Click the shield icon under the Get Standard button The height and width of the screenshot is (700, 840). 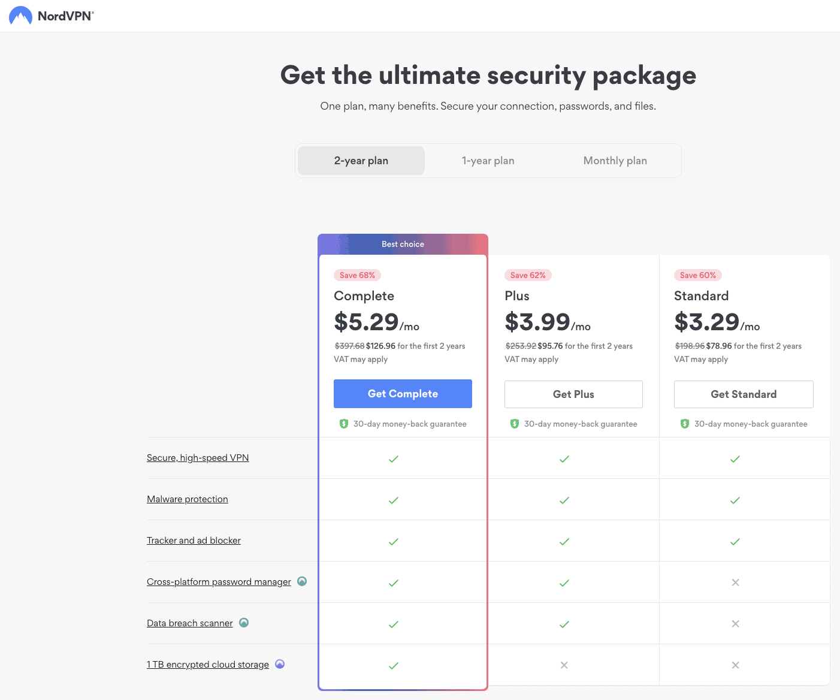click(x=685, y=424)
